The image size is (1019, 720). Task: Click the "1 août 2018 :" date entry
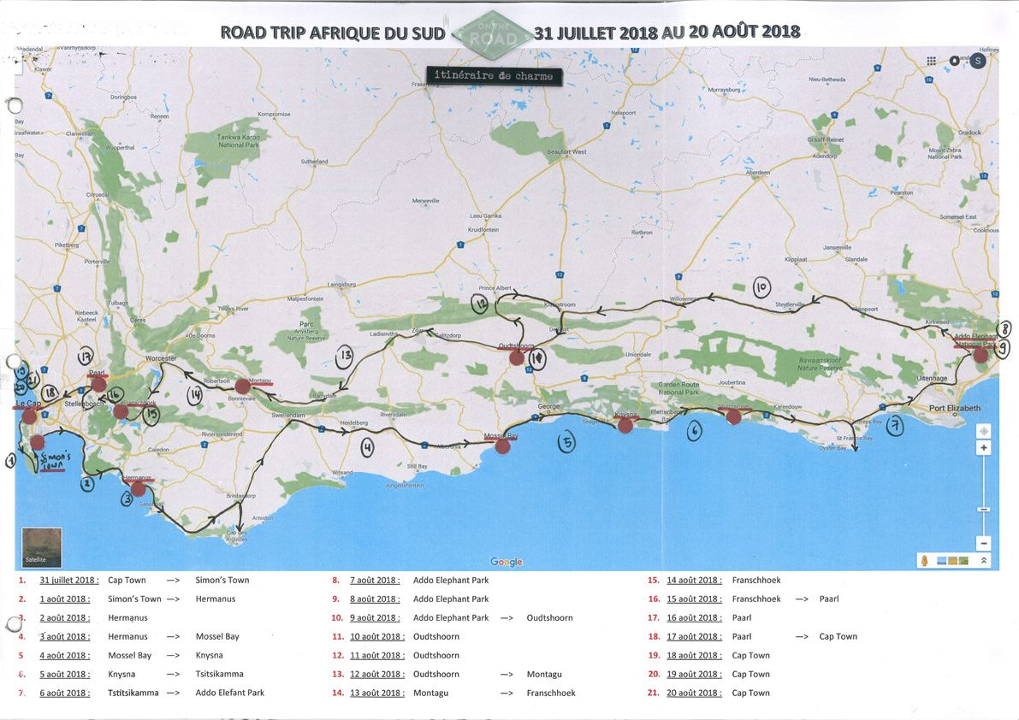coord(65,599)
